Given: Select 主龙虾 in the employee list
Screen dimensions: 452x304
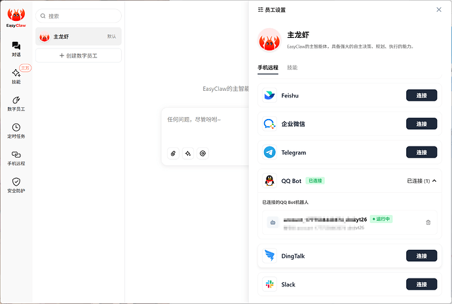Looking at the screenshot, I should (x=79, y=37).
